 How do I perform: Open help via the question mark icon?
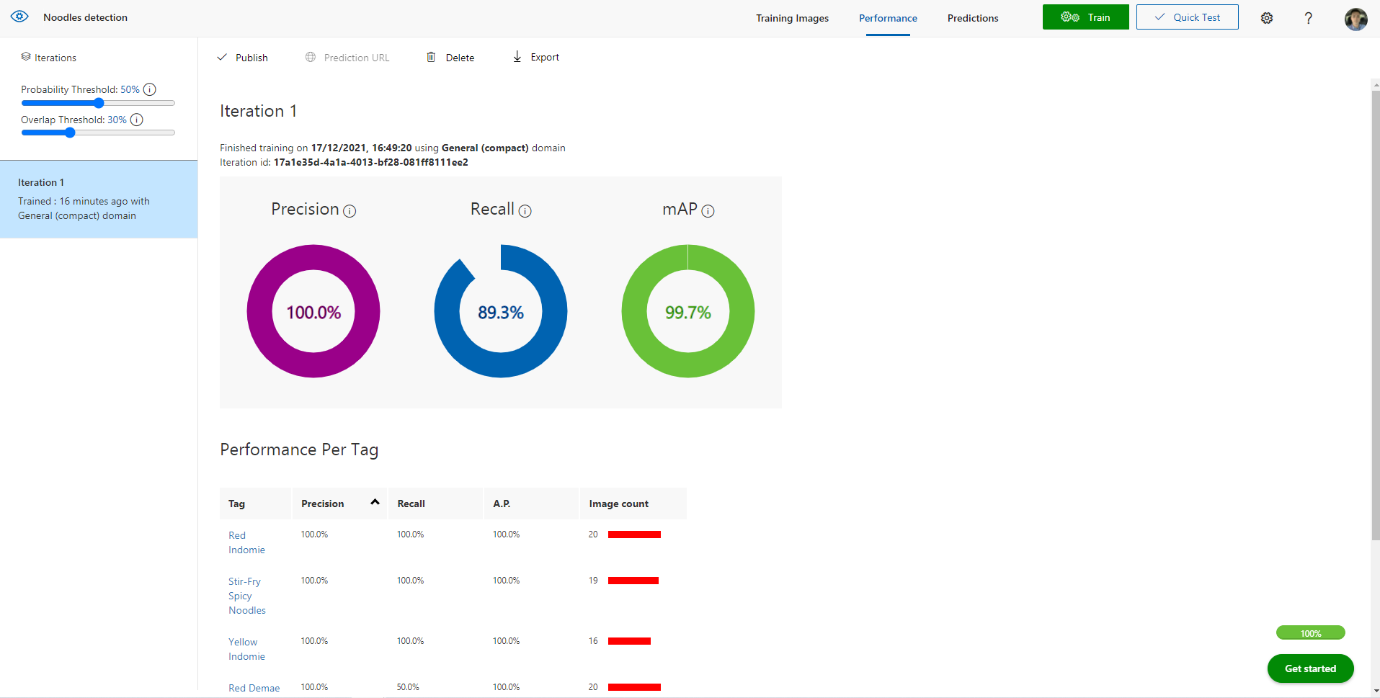tap(1308, 18)
